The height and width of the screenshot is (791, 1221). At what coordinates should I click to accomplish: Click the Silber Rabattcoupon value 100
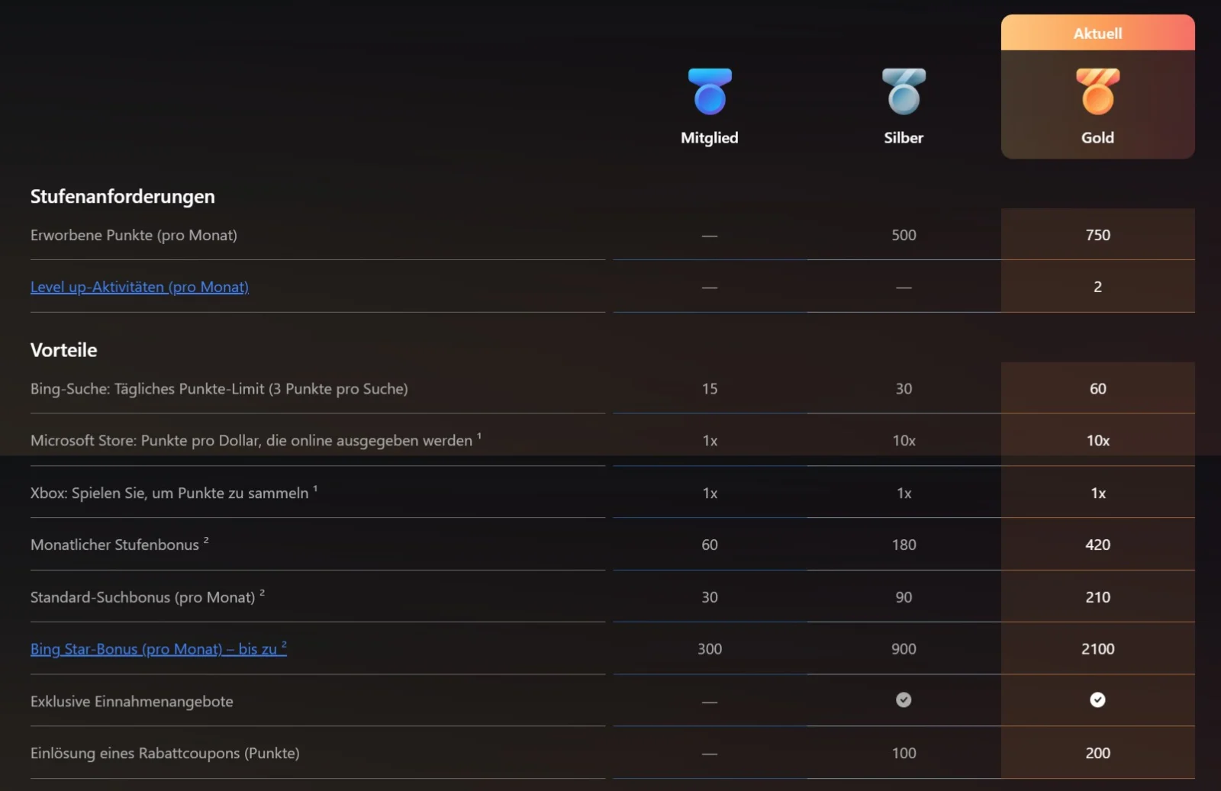click(904, 753)
